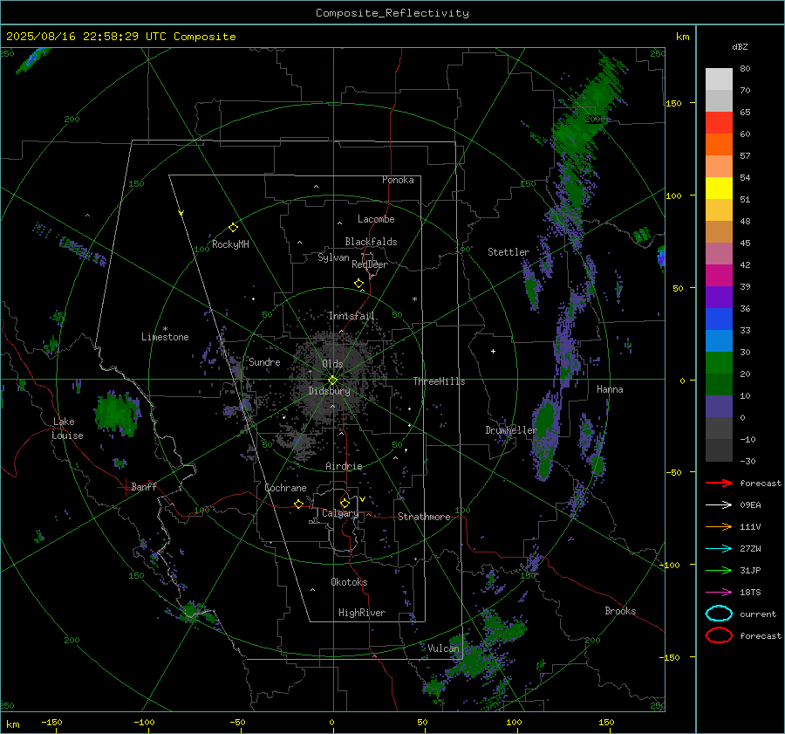785x734 pixels.
Task: Click the HighRiver label
Action: tap(362, 613)
